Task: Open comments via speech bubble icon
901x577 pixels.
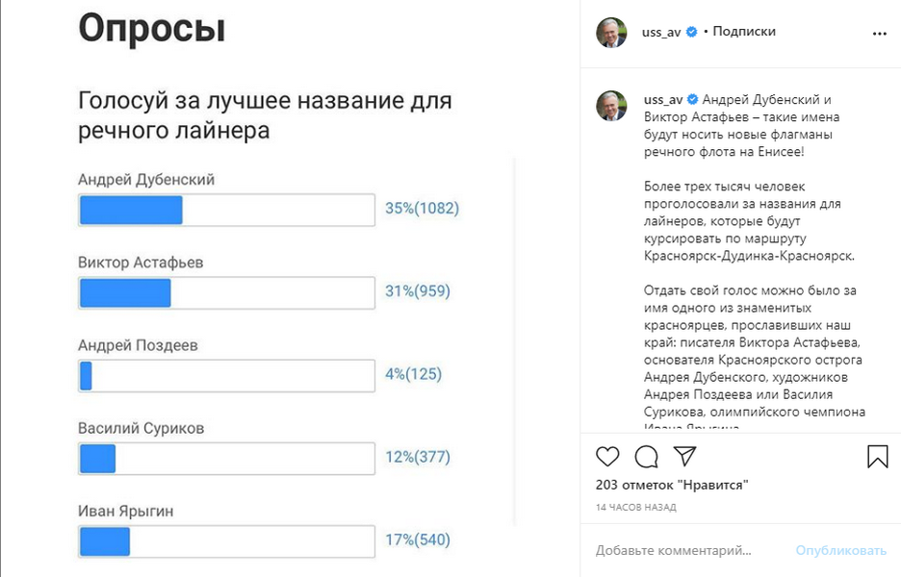Action: [x=647, y=456]
